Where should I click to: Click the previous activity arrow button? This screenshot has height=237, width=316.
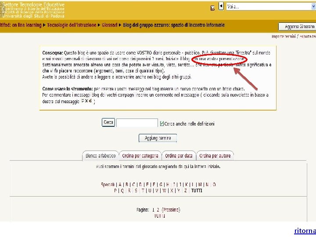[x=221, y=6]
